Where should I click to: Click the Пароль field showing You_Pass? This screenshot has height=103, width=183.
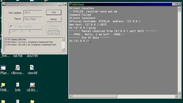click(x=33, y=19)
